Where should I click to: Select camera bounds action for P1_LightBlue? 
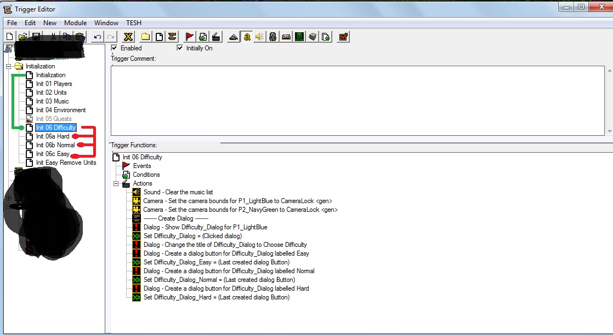click(237, 201)
